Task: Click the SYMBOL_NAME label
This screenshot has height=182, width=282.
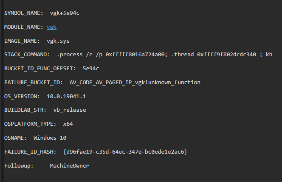Action: click(x=23, y=13)
